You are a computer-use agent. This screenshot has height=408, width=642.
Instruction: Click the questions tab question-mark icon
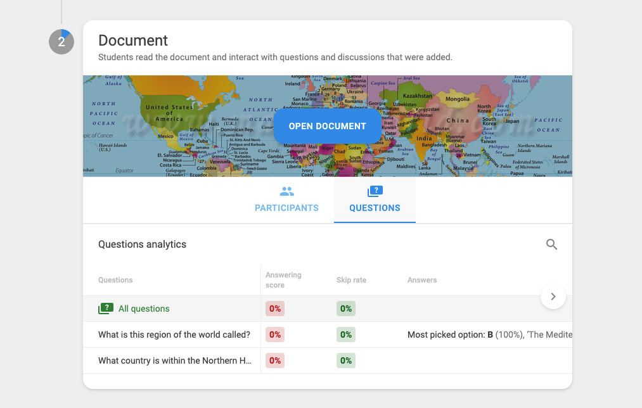375,191
